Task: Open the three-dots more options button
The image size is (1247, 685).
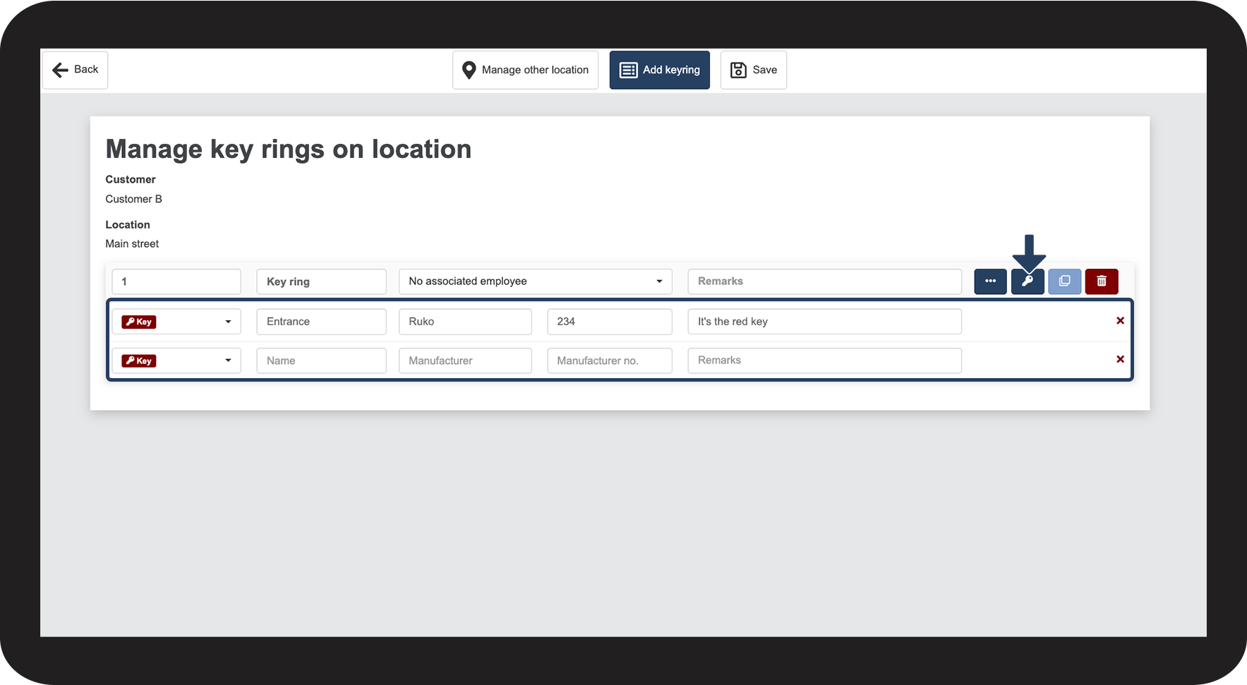Action: pyautogui.click(x=990, y=281)
